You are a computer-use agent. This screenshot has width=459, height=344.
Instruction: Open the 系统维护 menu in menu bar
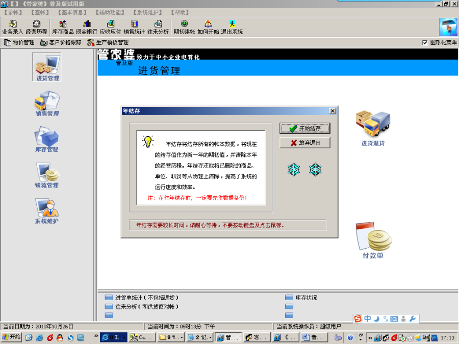[x=147, y=12]
